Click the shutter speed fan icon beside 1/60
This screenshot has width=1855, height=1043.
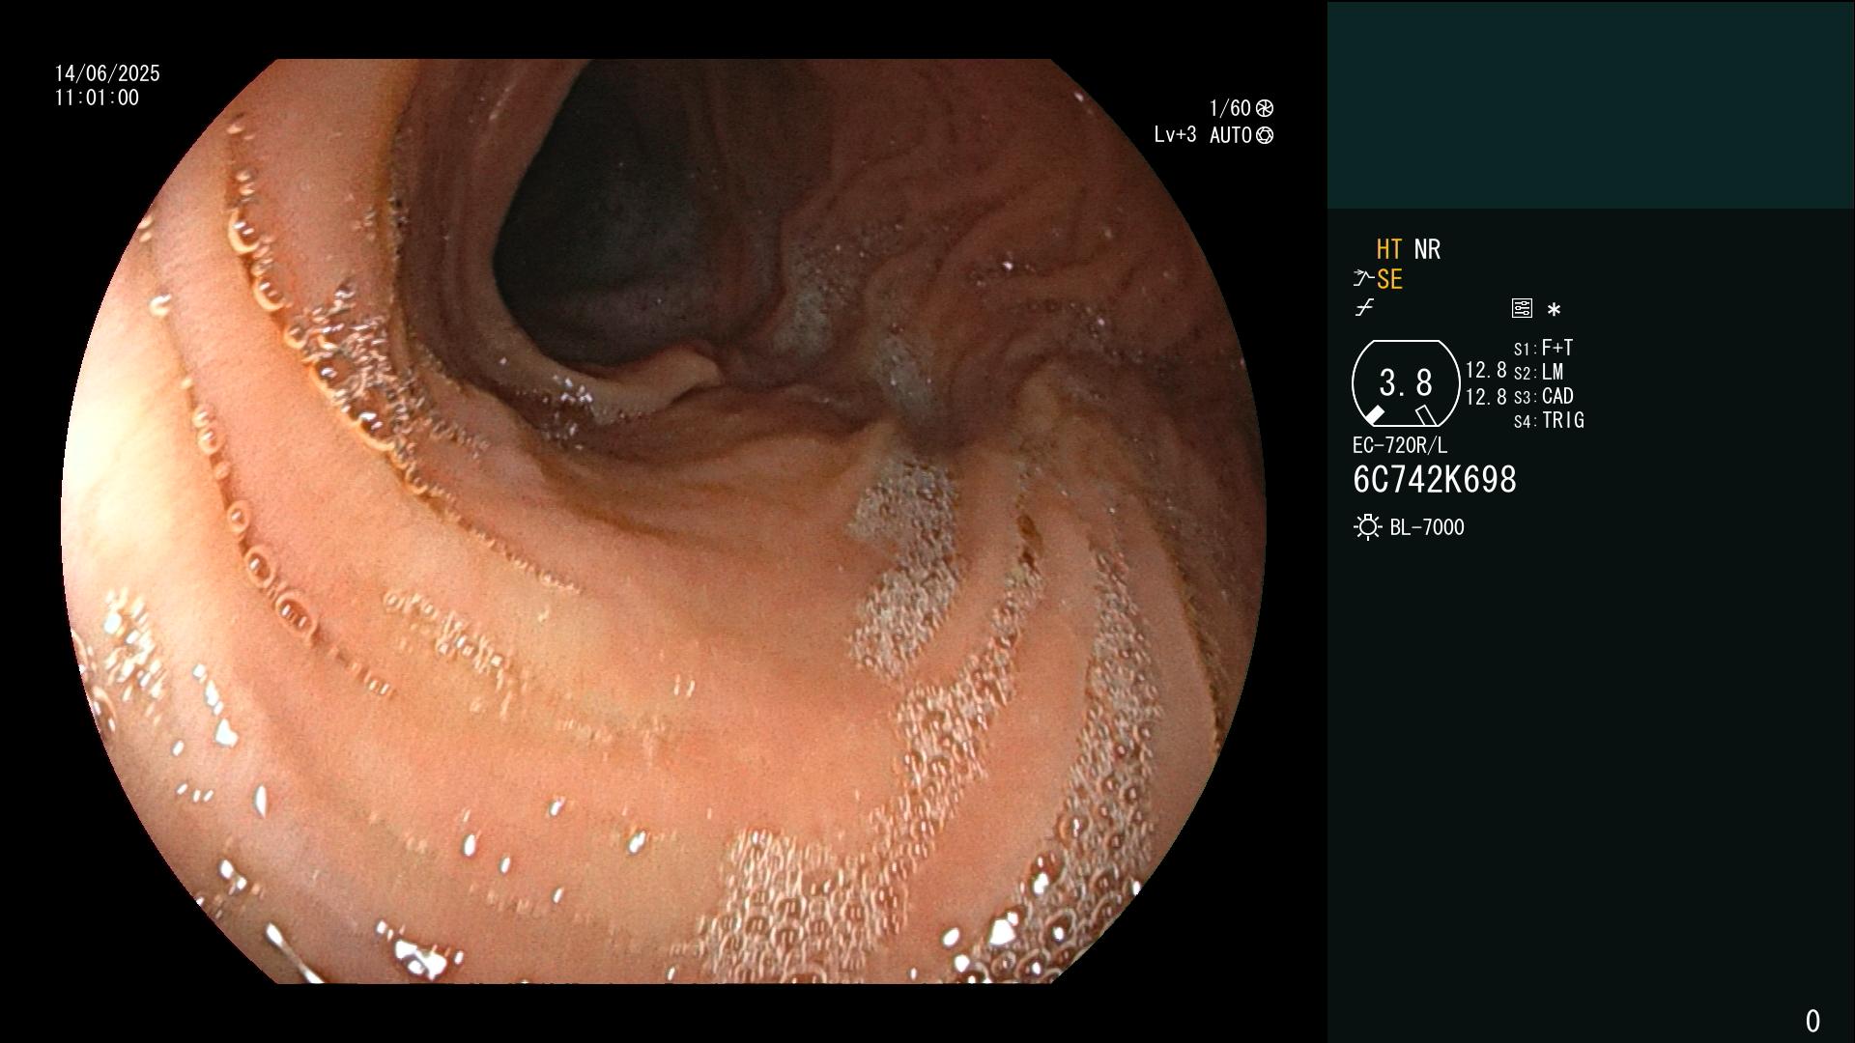pyautogui.click(x=1265, y=108)
